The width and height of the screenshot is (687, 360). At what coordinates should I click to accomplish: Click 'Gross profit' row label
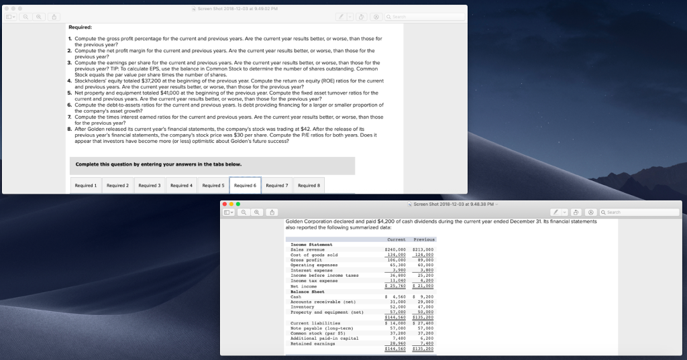coord(306,260)
